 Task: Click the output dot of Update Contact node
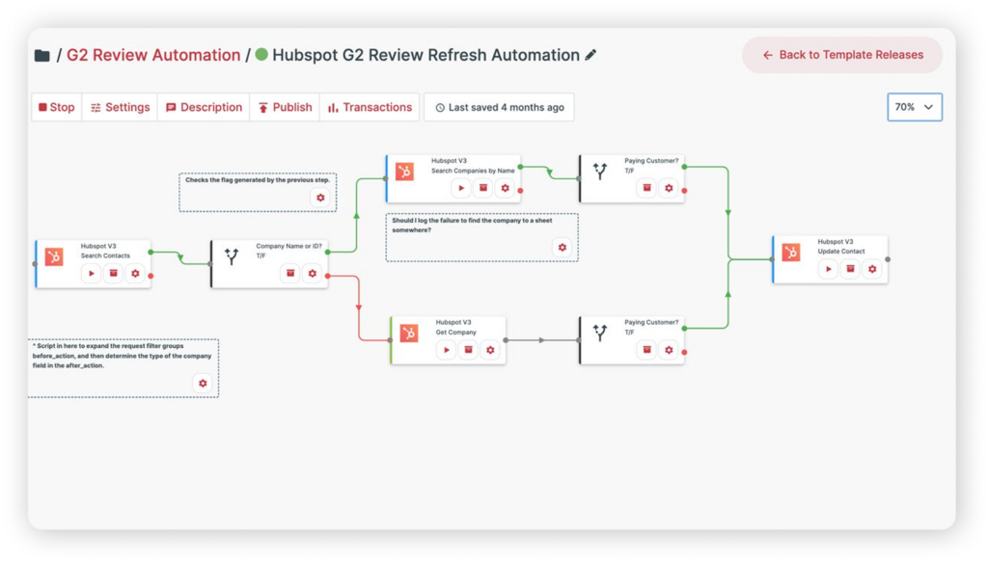(888, 259)
